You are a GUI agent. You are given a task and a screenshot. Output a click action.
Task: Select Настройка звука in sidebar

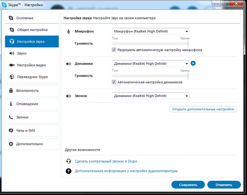point(32,41)
